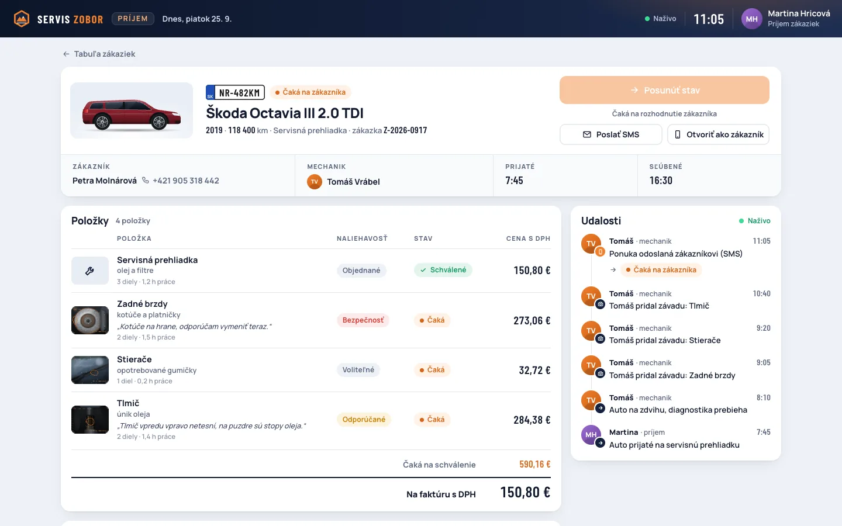Click the back arrow beside Tabuľa zákaziek
The height and width of the screenshot is (526, 842).
[x=66, y=54]
